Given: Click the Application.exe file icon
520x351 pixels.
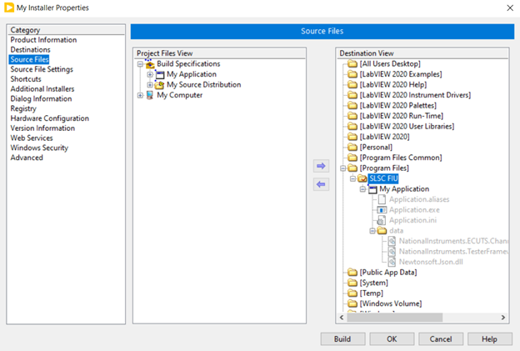Looking at the screenshot, I should (382, 210).
